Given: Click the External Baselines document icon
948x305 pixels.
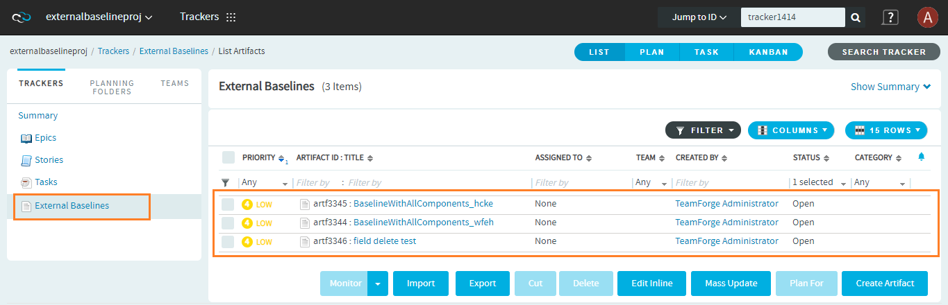Looking at the screenshot, I should coord(26,207).
